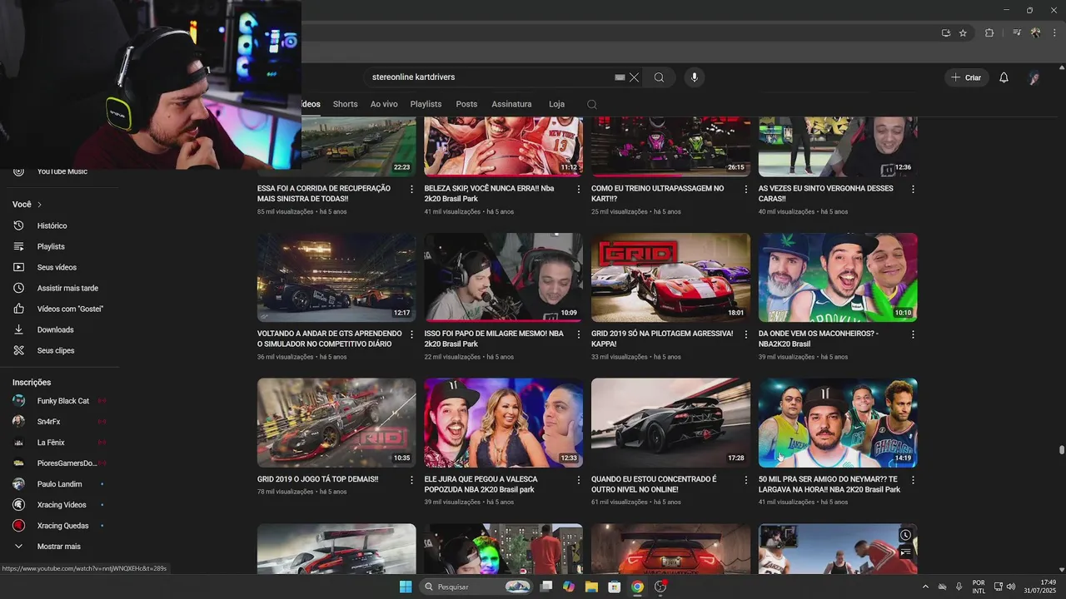Open options for GRID 2019 O JOGO TÁ TOP video

(x=411, y=480)
